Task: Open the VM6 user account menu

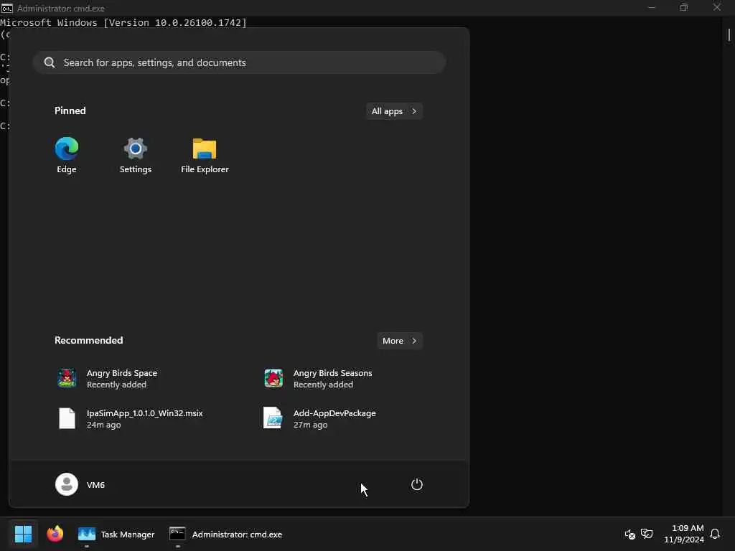Action: click(x=80, y=484)
